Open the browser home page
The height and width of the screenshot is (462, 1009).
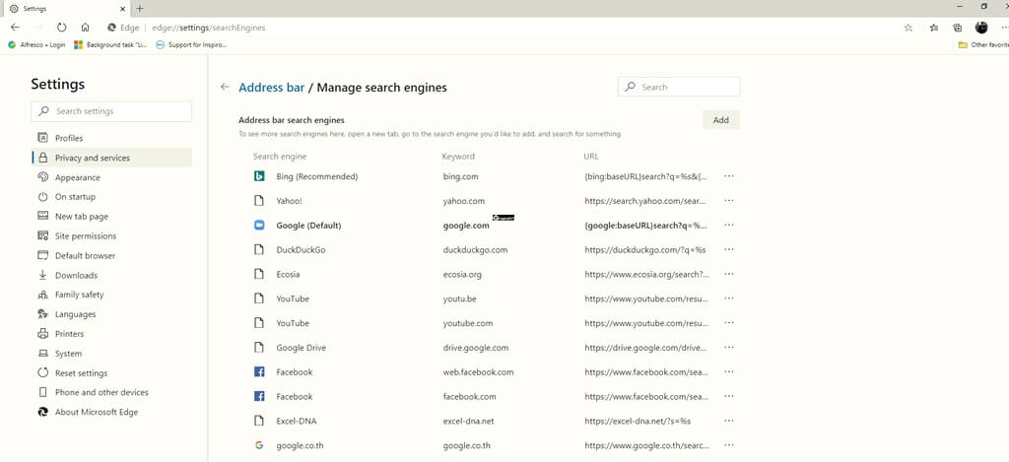click(x=85, y=28)
